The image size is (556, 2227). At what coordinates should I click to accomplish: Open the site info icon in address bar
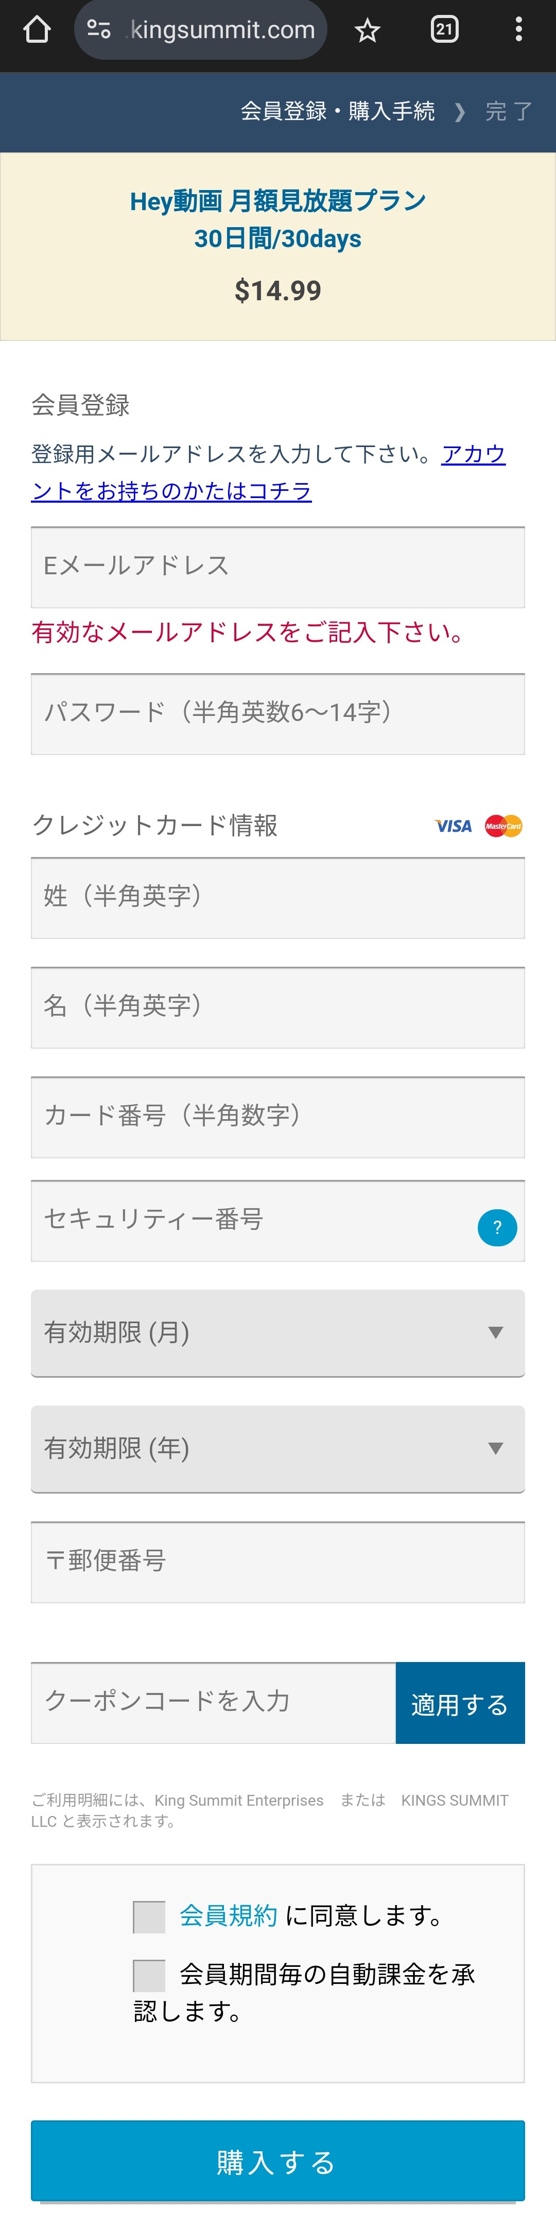tap(98, 30)
